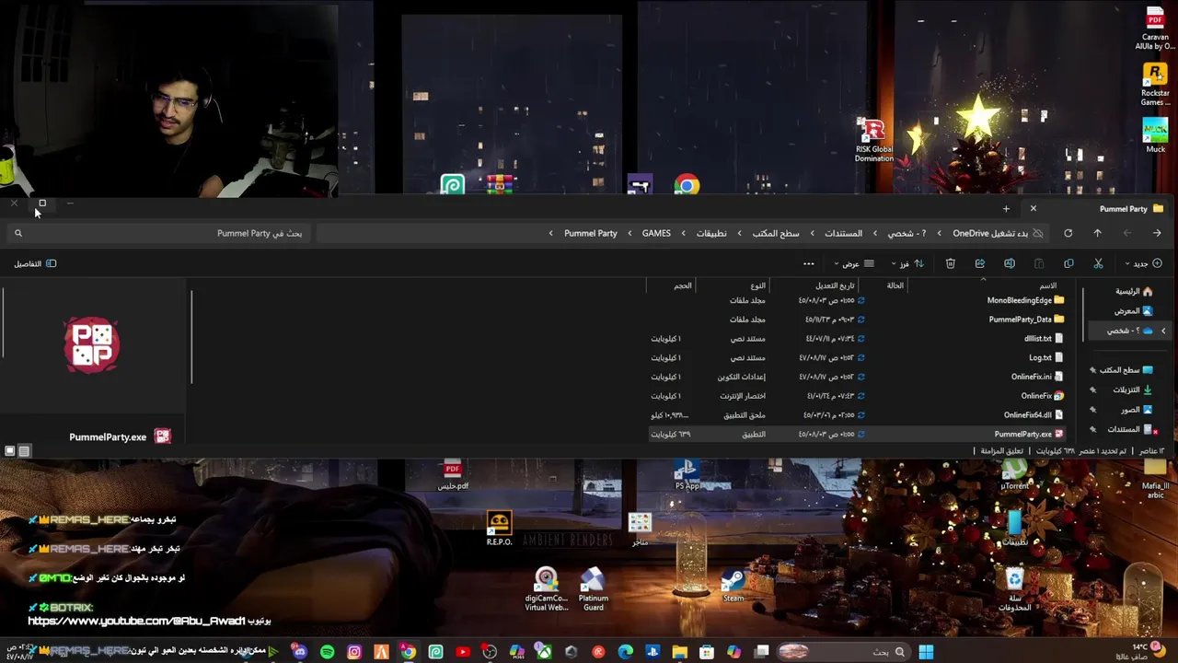
Task: Click the forward arrow at the toolbar's right end
Action: tap(1157, 234)
